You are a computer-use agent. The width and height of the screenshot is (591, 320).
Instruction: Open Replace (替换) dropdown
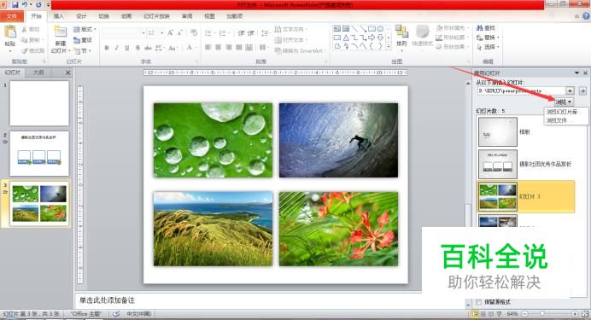pyautogui.click(x=488, y=38)
